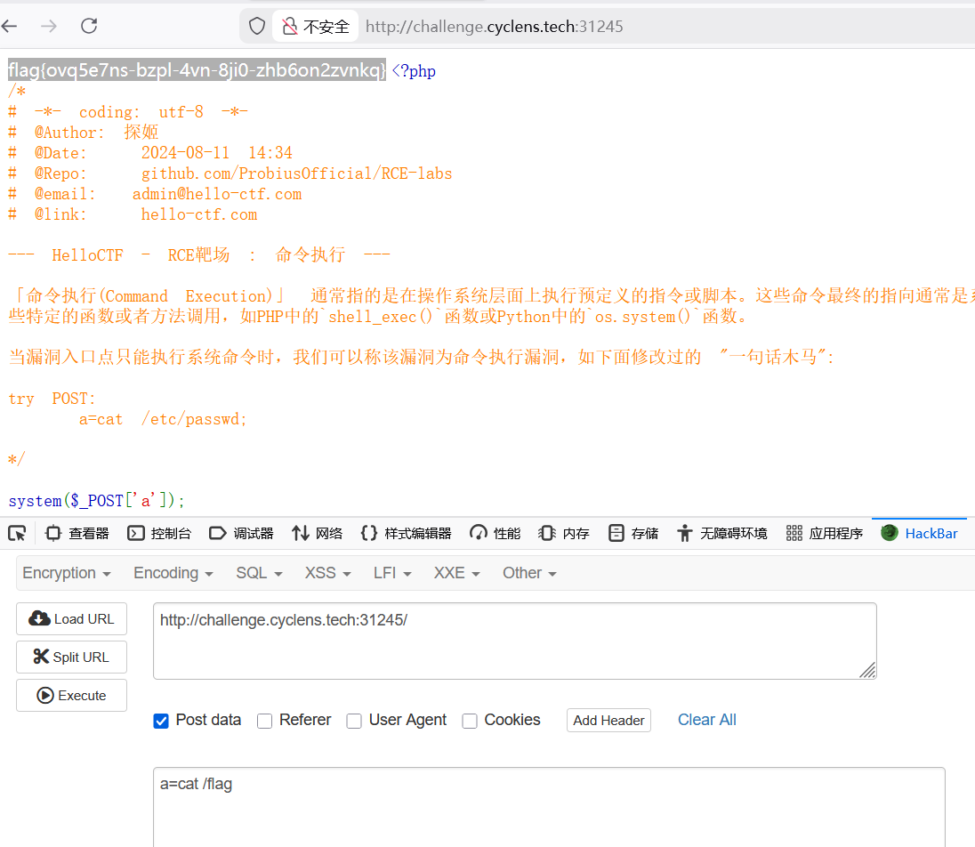
Task: Open the 网络 network tab
Action: pos(317,533)
